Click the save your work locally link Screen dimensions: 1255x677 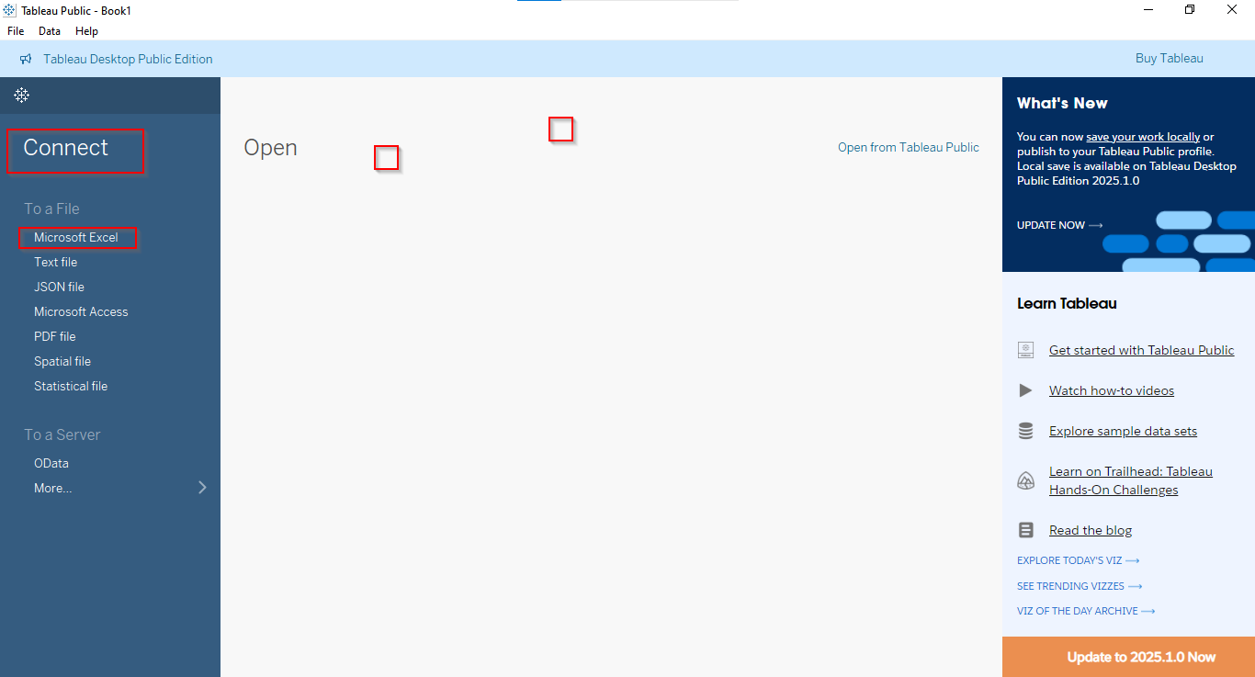[1143, 137]
